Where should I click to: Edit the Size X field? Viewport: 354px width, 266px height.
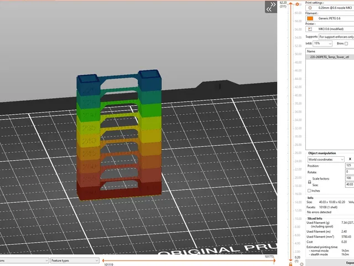click(x=350, y=185)
